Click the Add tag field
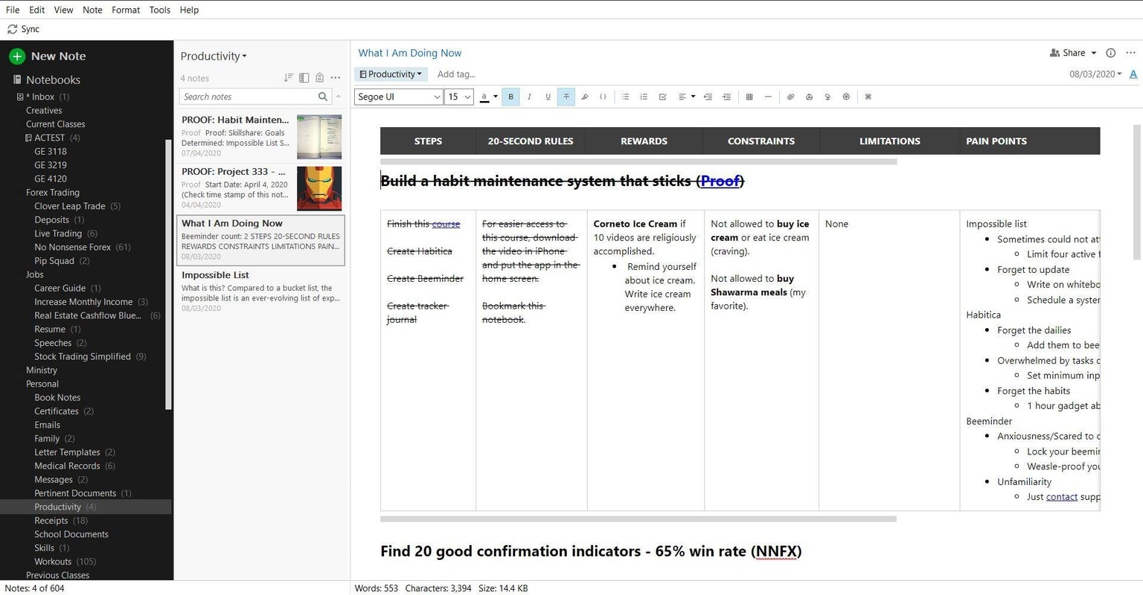1143x595 pixels. [x=456, y=74]
